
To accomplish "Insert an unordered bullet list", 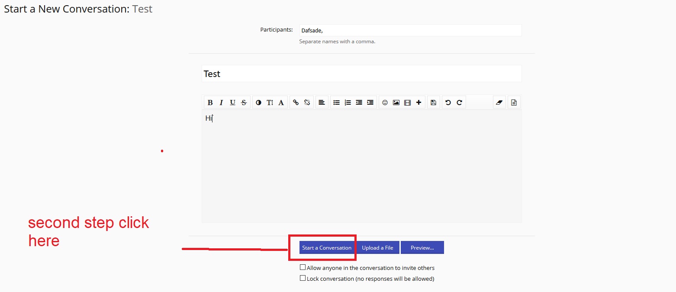I will pyautogui.click(x=336, y=103).
